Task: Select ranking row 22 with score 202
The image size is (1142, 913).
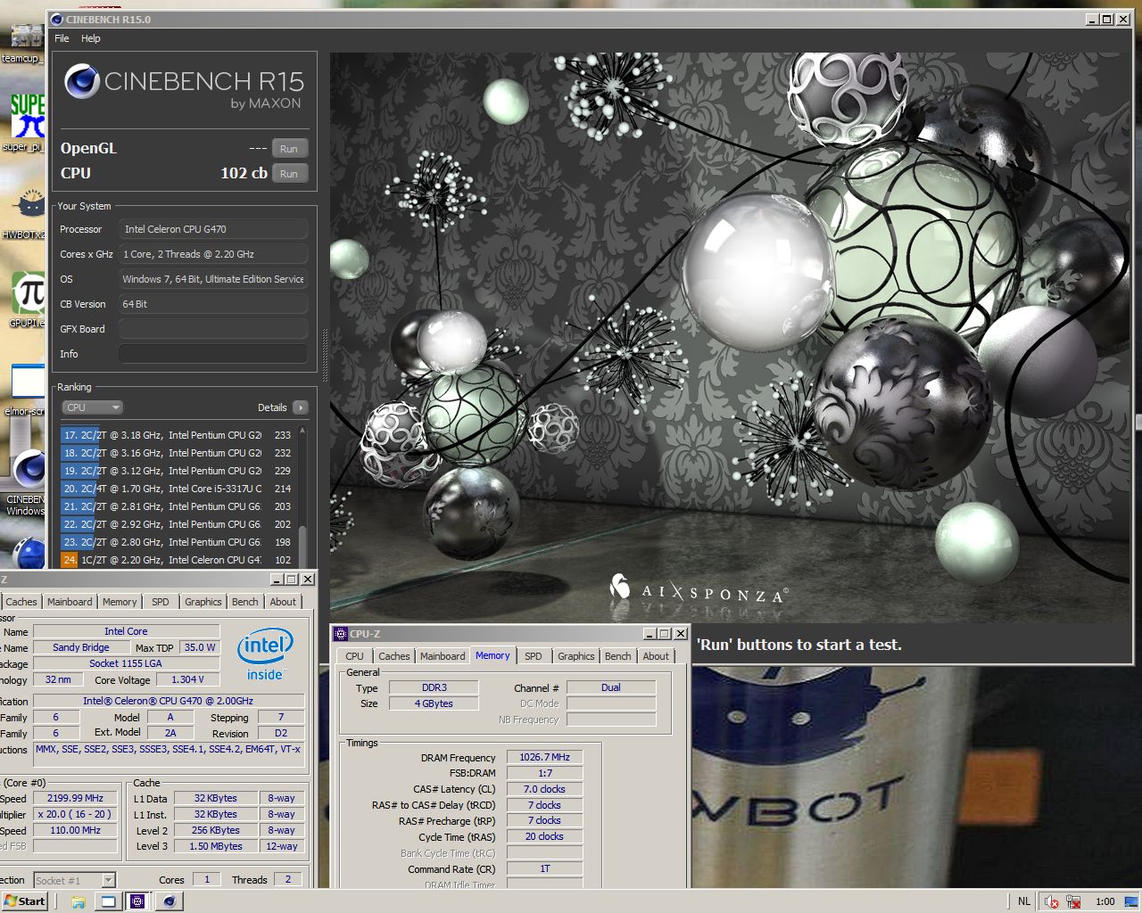Action: [178, 524]
